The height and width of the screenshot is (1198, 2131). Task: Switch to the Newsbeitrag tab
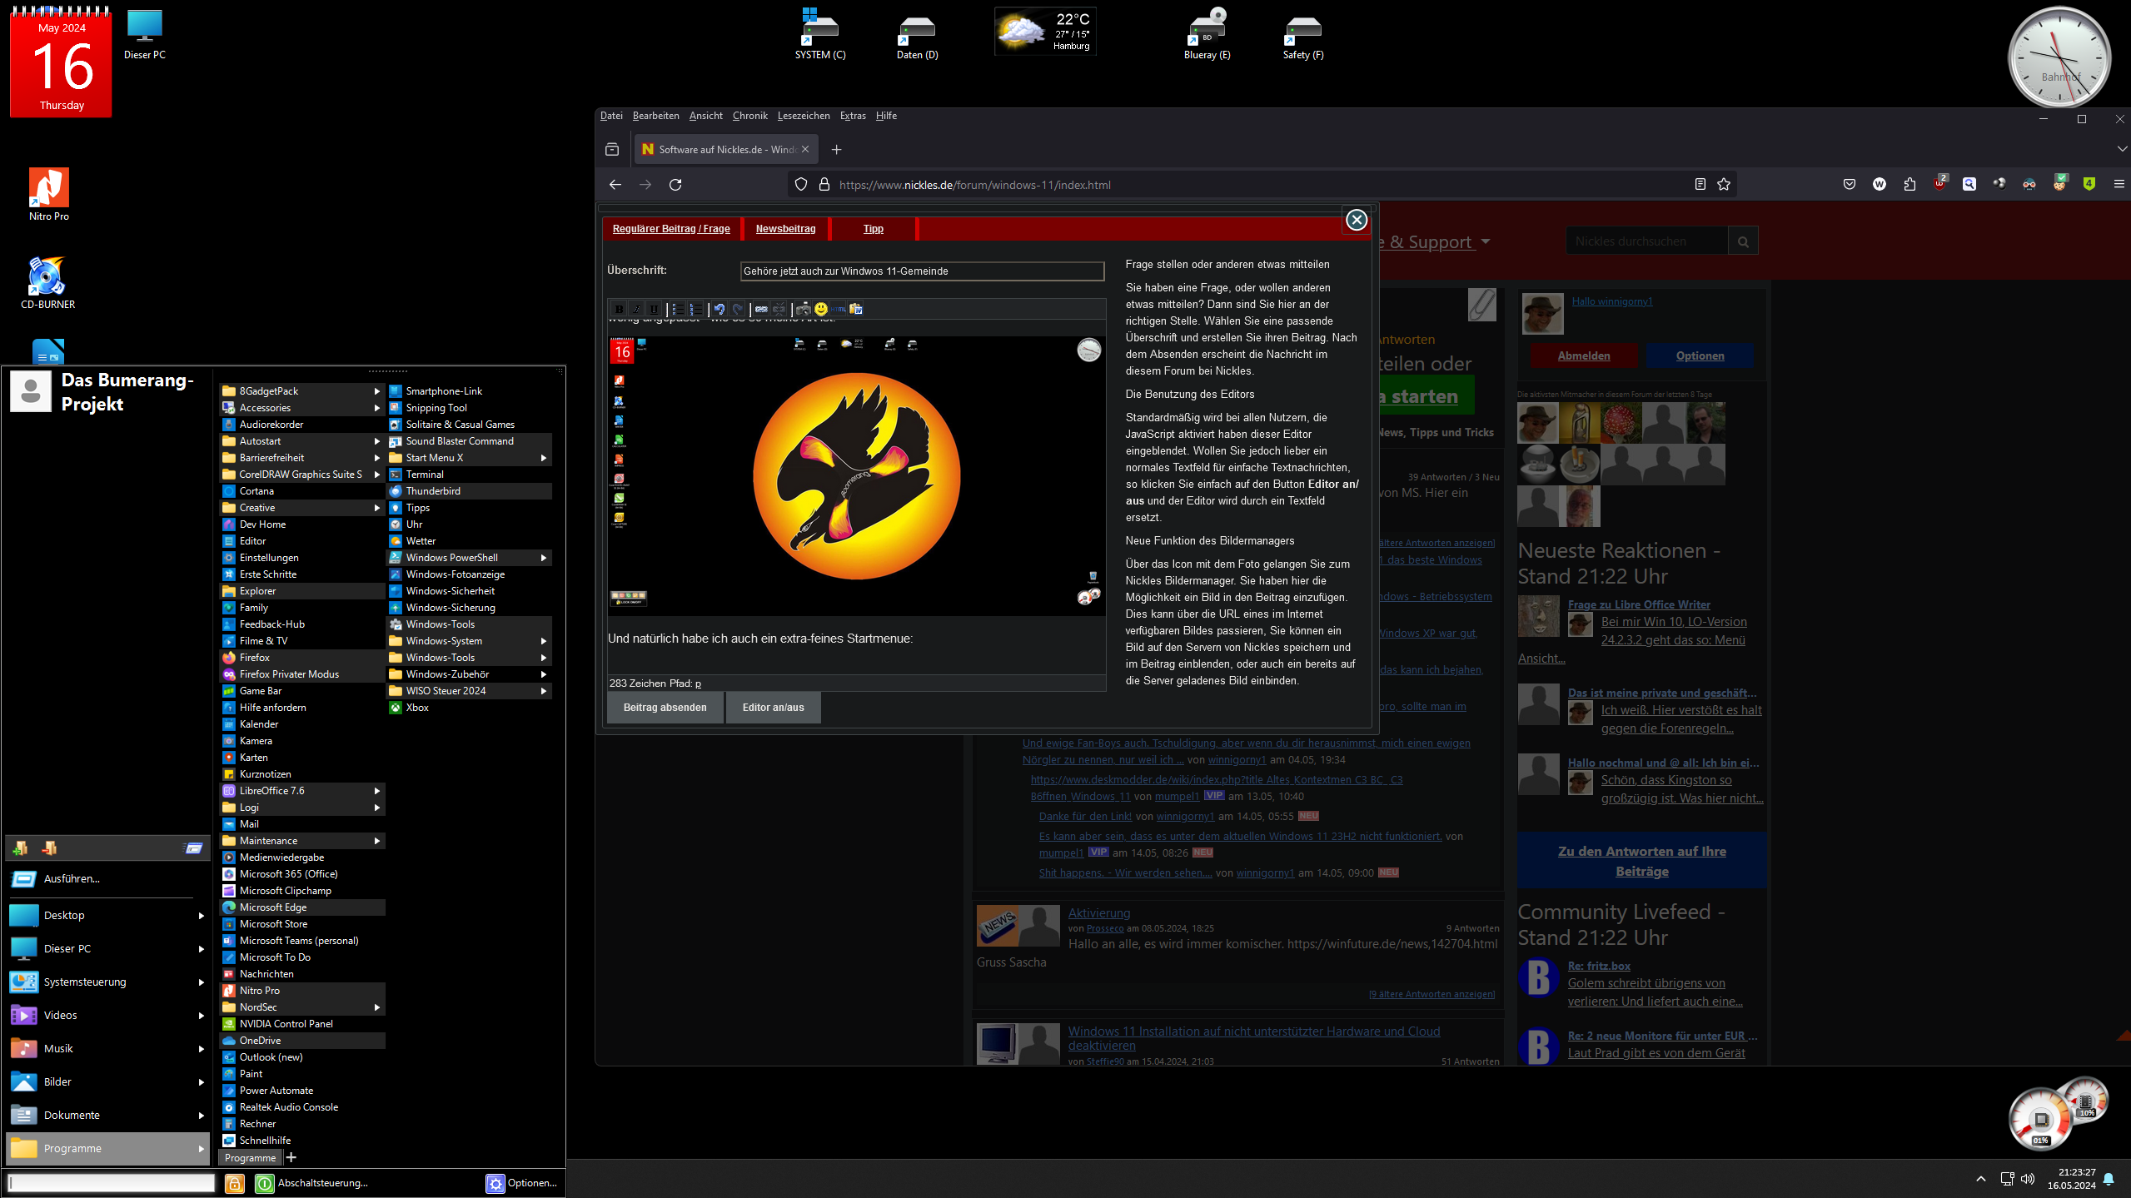tap(785, 229)
